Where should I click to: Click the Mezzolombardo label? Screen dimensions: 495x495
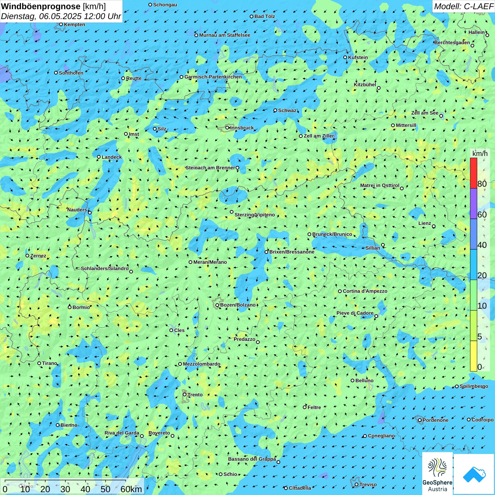(202, 364)
